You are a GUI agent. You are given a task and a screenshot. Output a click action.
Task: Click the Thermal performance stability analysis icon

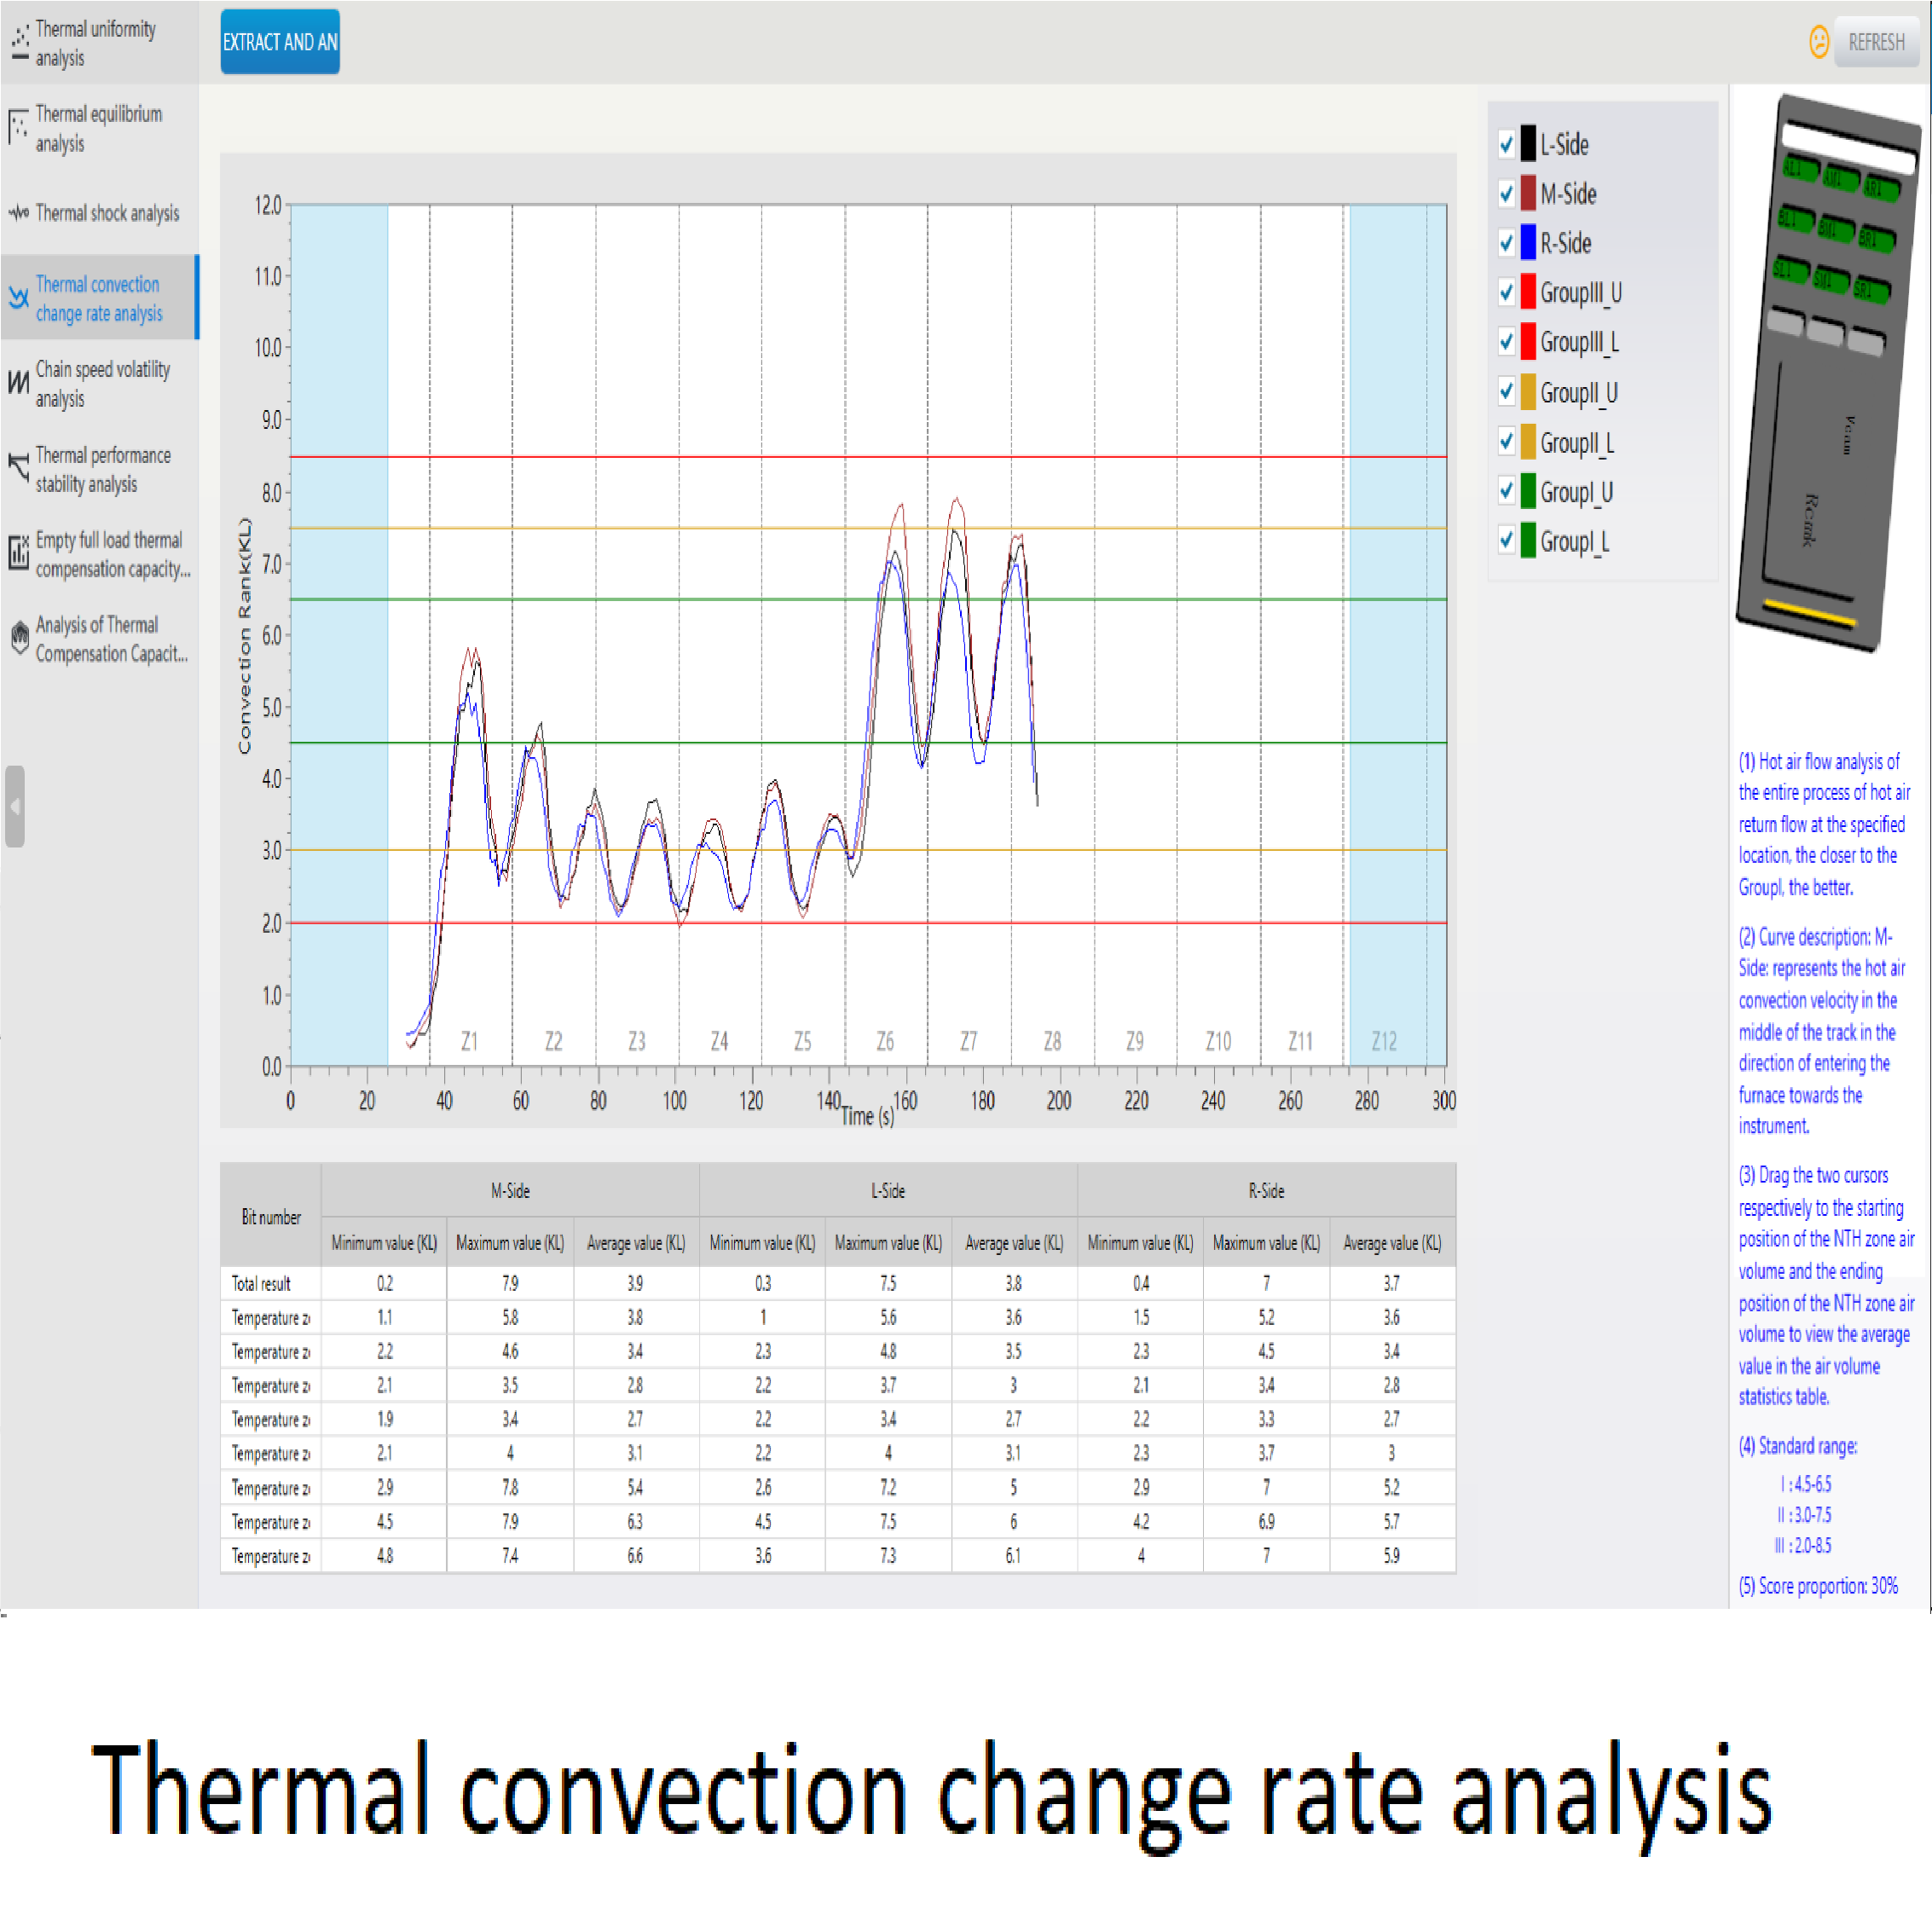19,468
